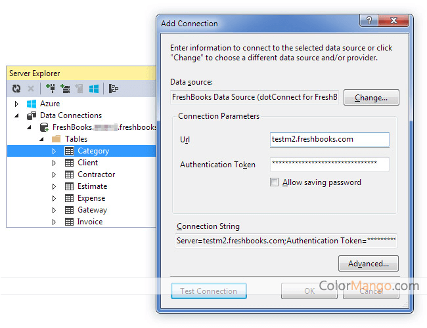Viewport: 427px width, 328px height.
Task: Click the Connection String text box
Action: tap(286, 241)
